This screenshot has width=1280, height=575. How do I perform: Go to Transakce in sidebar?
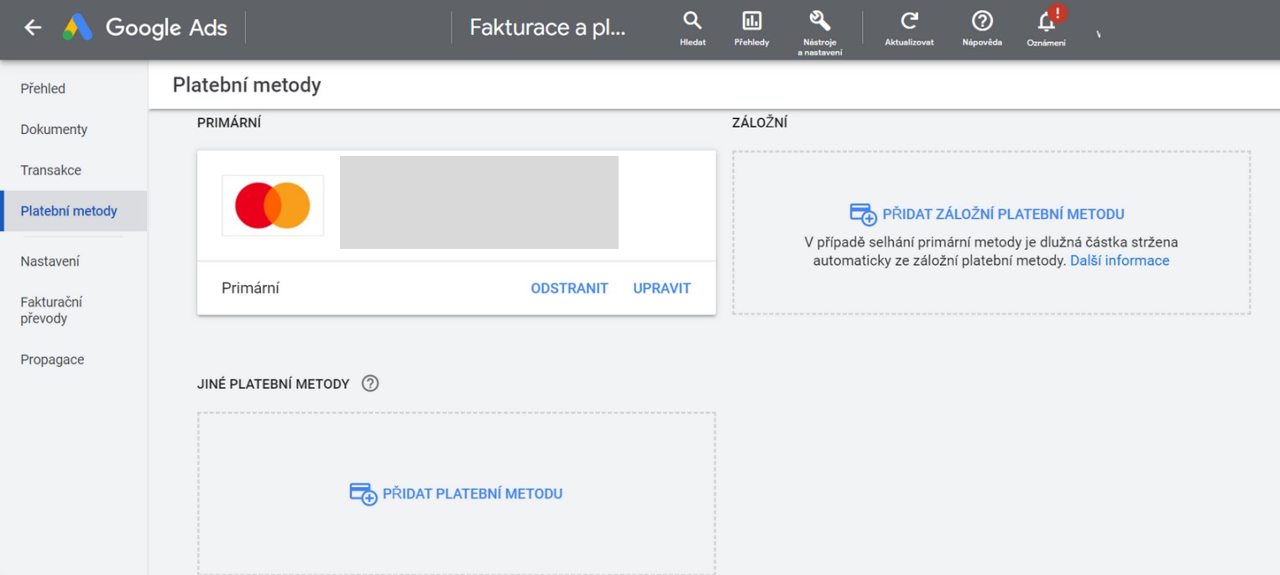click(51, 170)
